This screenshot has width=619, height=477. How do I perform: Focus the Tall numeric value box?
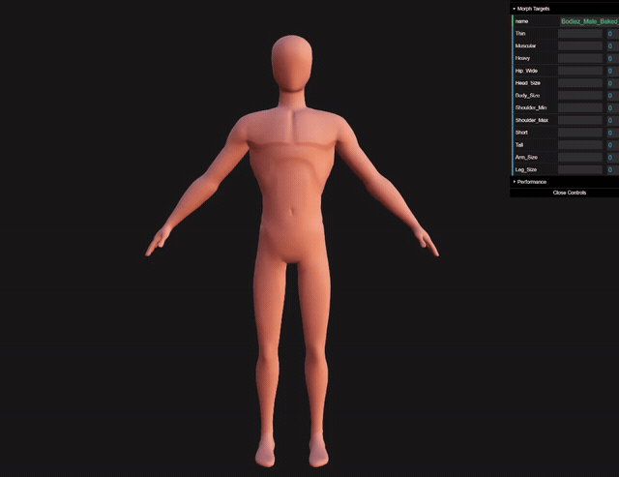coord(612,145)
